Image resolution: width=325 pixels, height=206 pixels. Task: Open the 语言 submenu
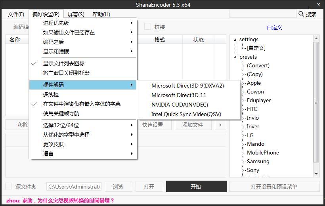83,154
